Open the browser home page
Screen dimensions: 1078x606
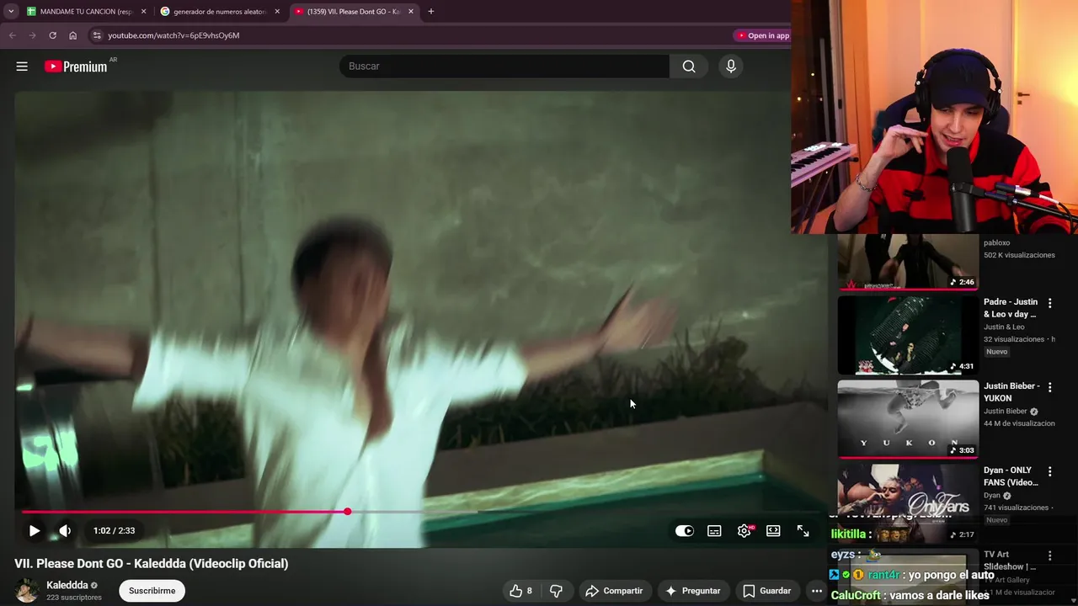(x=72, y=35)
